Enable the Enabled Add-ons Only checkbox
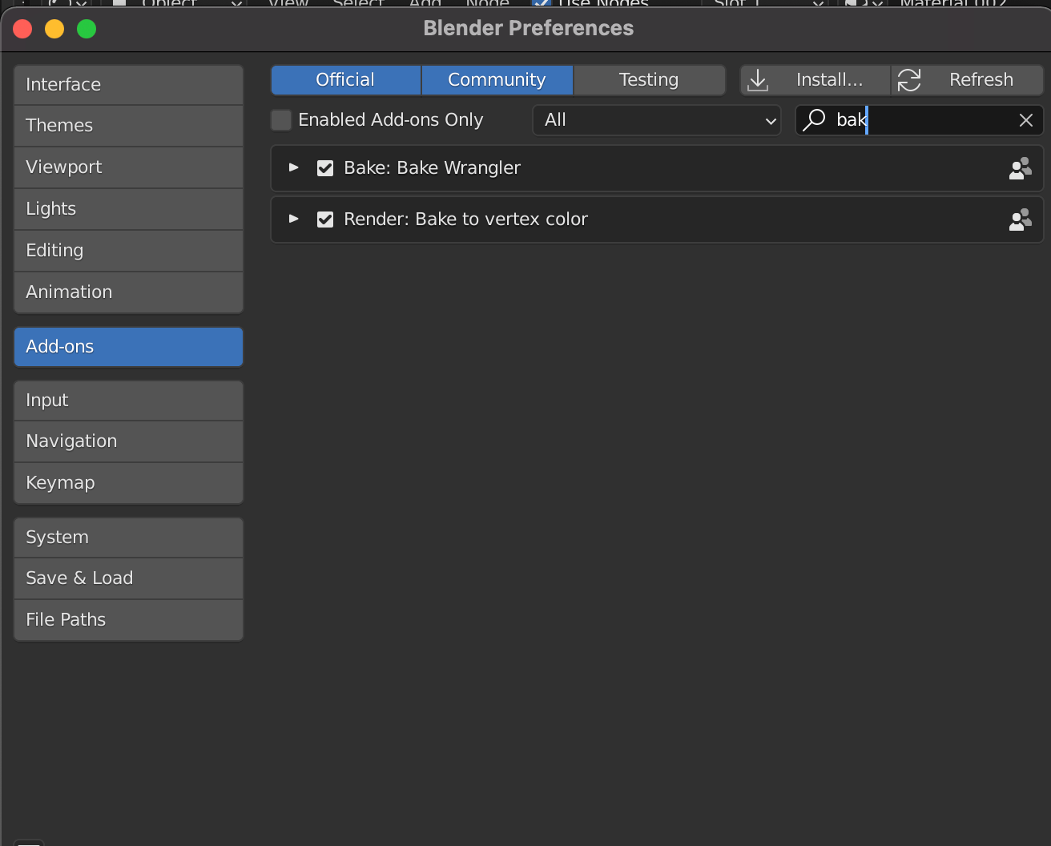 pos(281,120)
